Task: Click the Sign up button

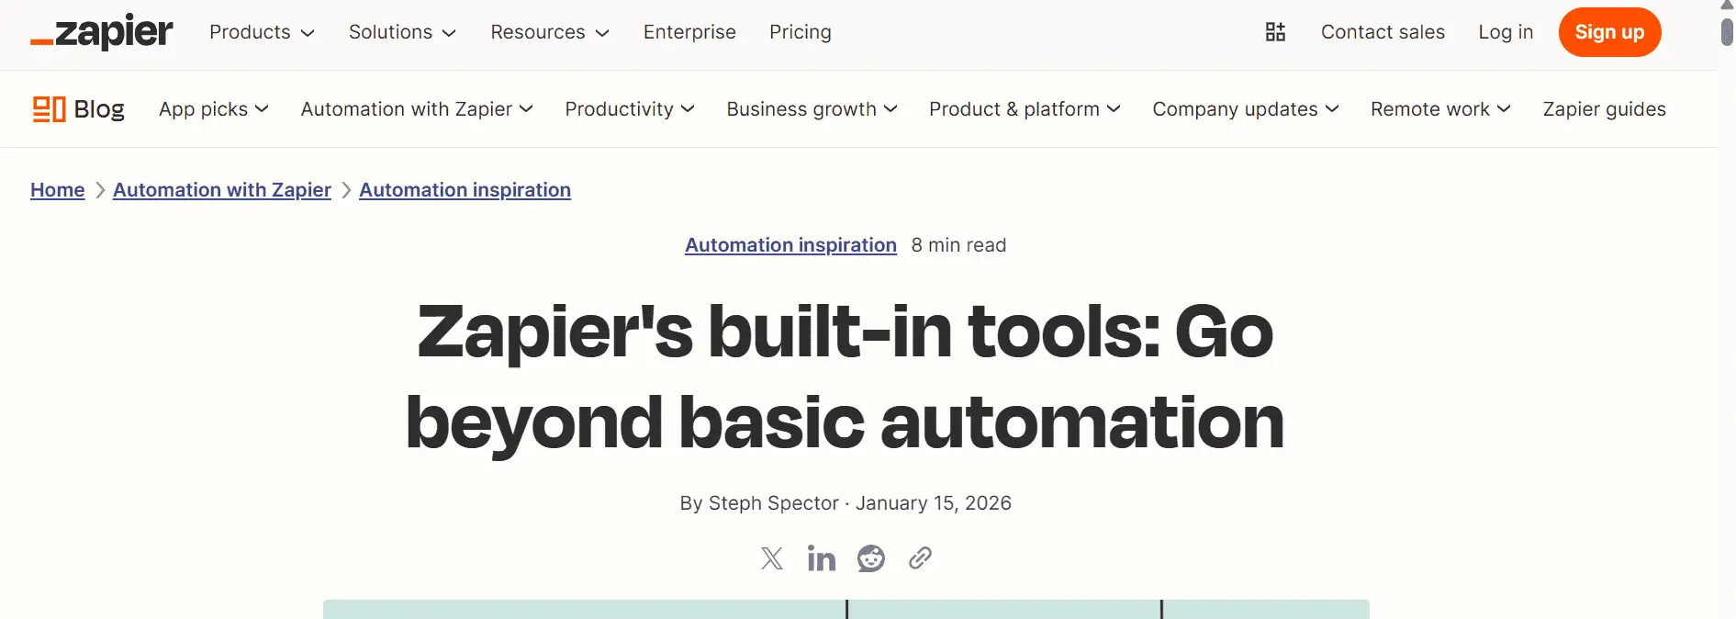Action: (x=1609, y=32)
